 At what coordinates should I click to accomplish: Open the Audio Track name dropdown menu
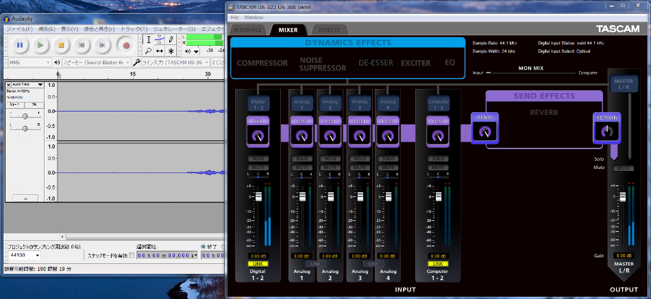[x=28, y=85]
